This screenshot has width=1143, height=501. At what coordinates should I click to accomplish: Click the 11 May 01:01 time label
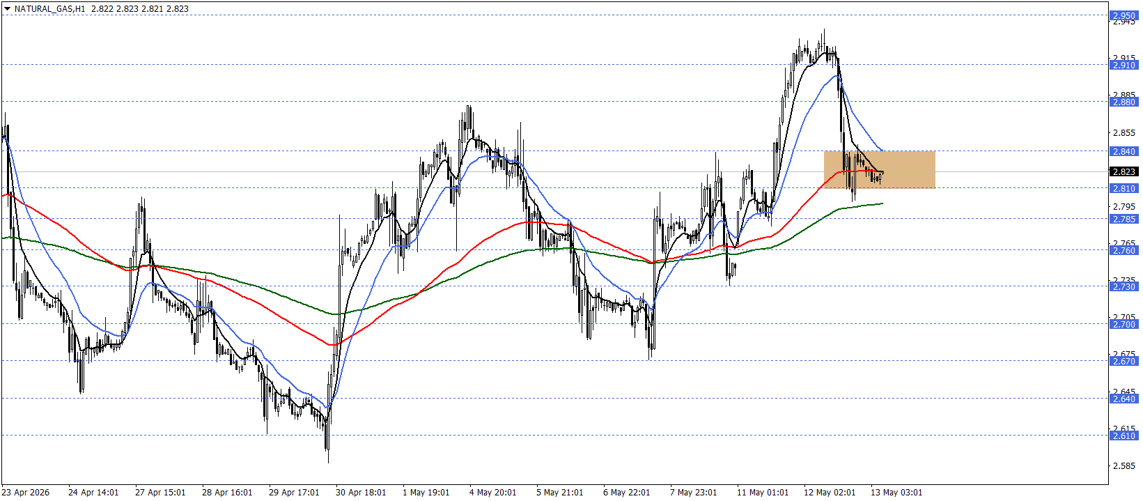pyautogui.click(x=763, y=492)
